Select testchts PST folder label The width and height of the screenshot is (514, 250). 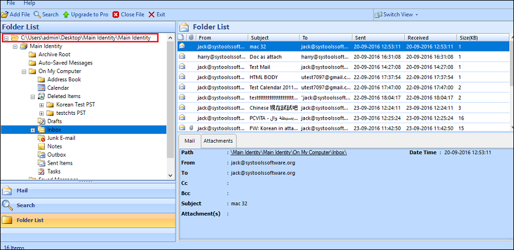point(71,113)
